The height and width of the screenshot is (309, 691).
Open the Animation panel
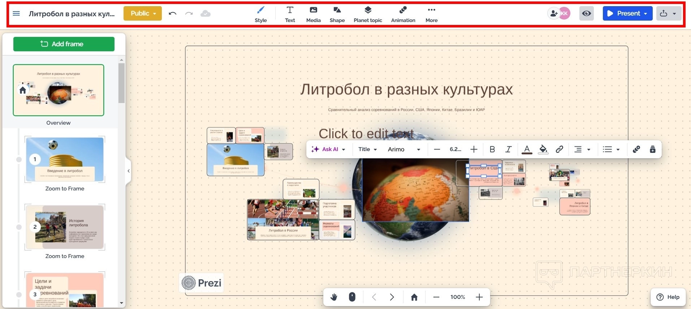click(x=403, y=14)
